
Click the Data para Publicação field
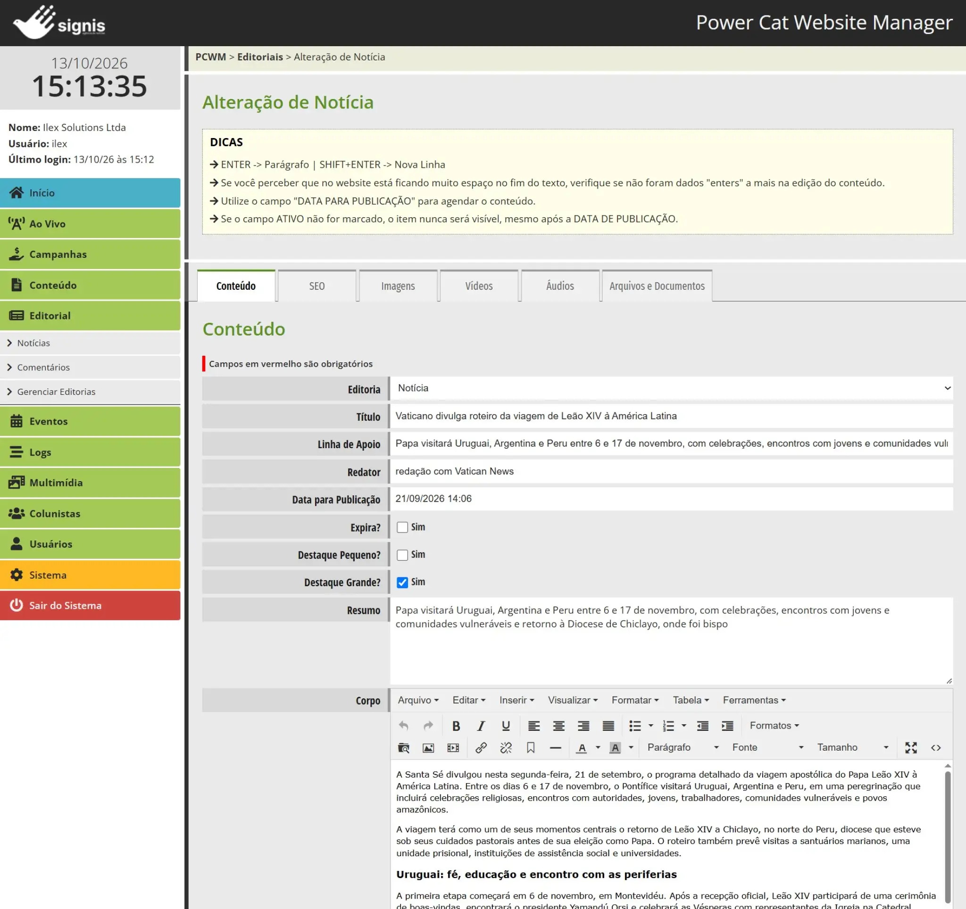pos(672,499)
